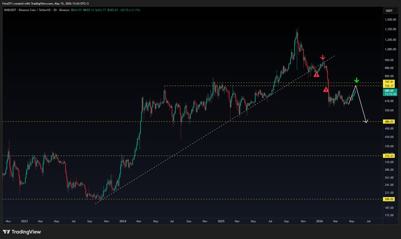This screenshot has width=401, height=239.
Task: Click the 187.00 price axis label
Action: (390, 208)
